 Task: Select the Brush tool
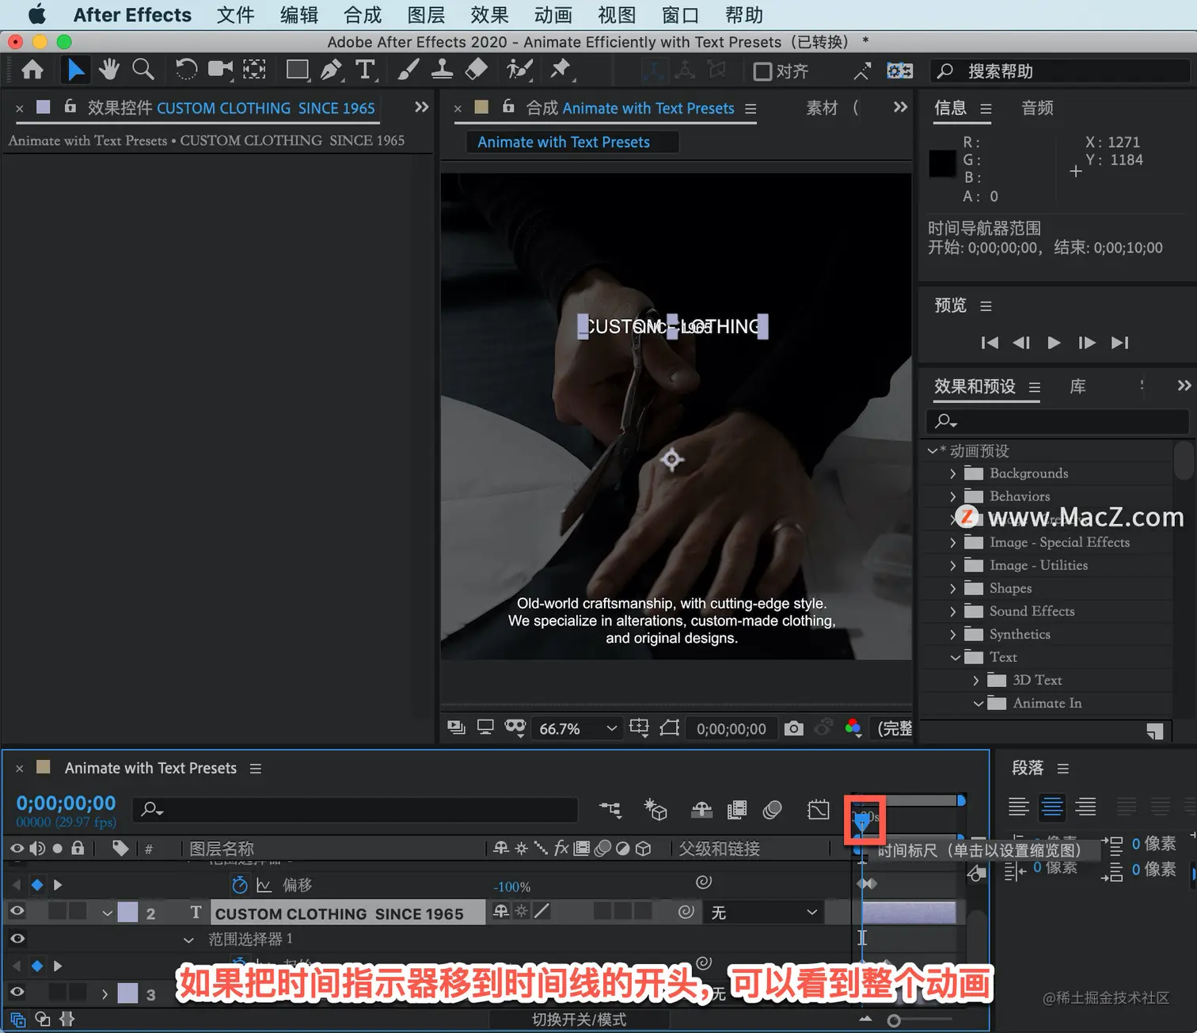tap(408, 70)
